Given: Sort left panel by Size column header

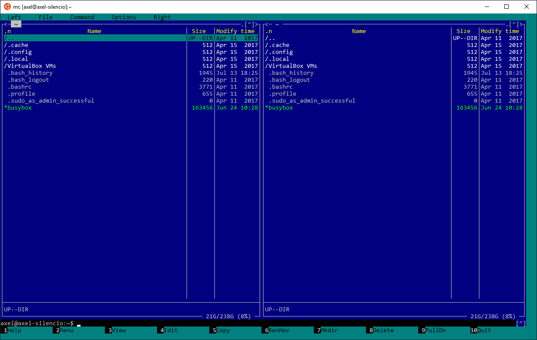Looking at the screenshot, I should [x=199, y=31].
